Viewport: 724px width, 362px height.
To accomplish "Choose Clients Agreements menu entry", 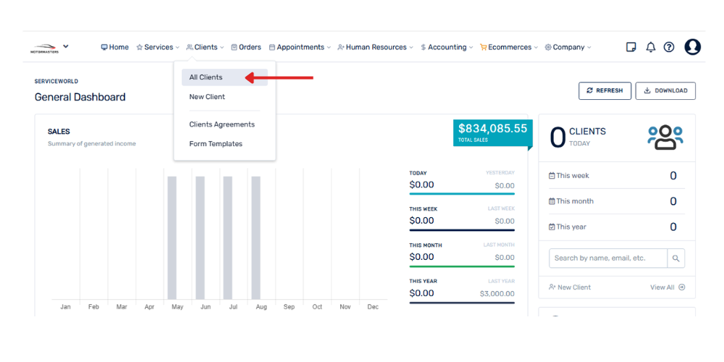I will click(222, 125).
